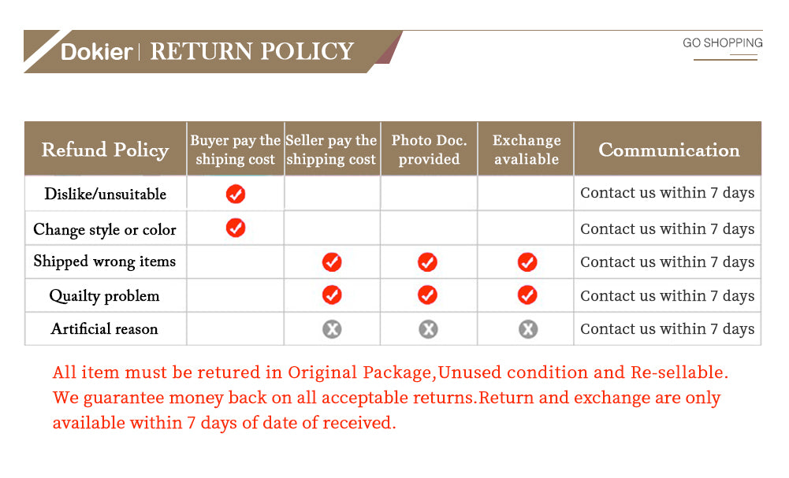789x478 pixels.
Task: Click red checkmark in Dislike/unsuitable row
Action: (x=235, y=194)
